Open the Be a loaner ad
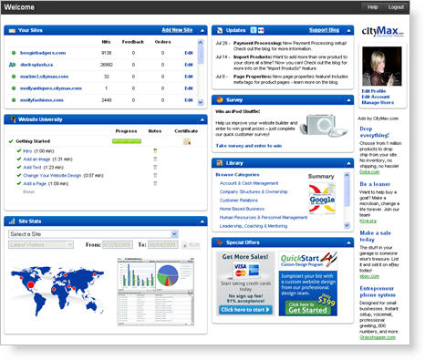 pyautogui.click(x=375, y=184)
